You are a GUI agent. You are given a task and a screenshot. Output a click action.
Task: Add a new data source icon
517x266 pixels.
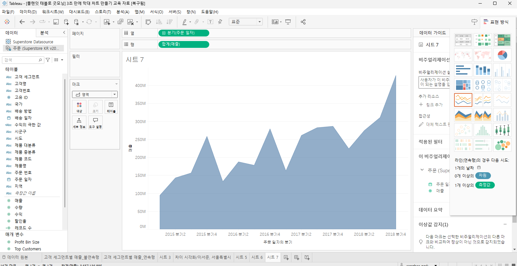[x=66, y=22]
